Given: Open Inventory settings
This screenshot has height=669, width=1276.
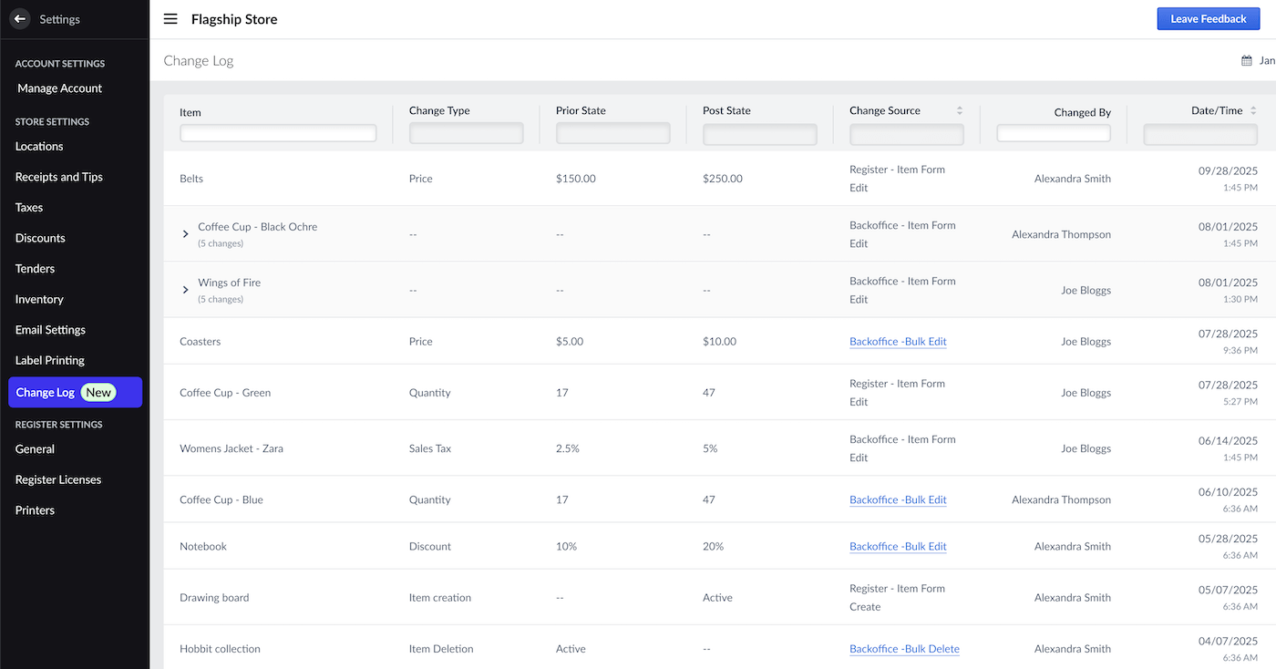Looking at the screenshot, I should 38,299.
